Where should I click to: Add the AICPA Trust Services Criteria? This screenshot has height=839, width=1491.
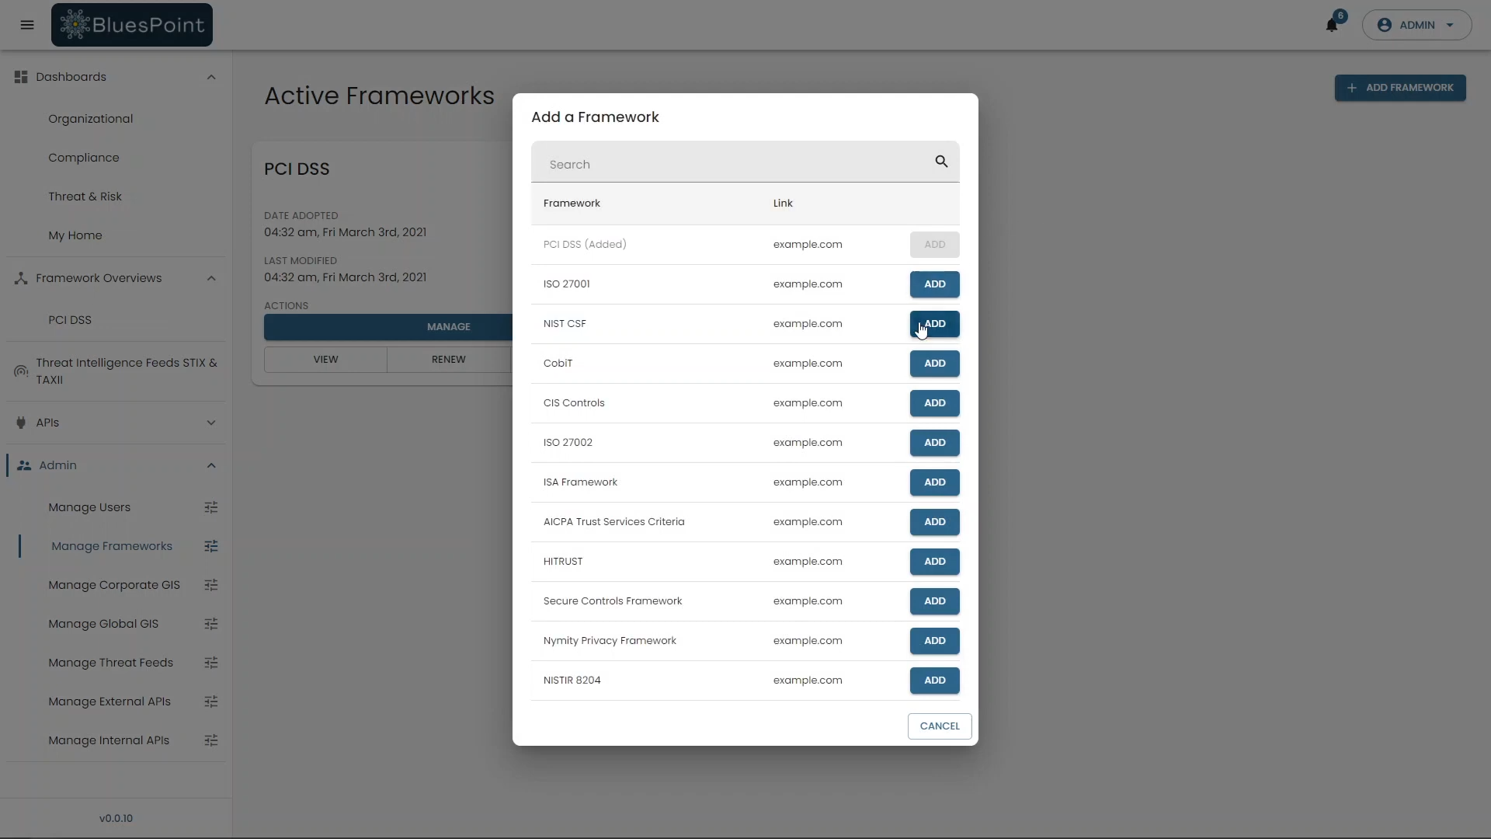tap(934, 522)
